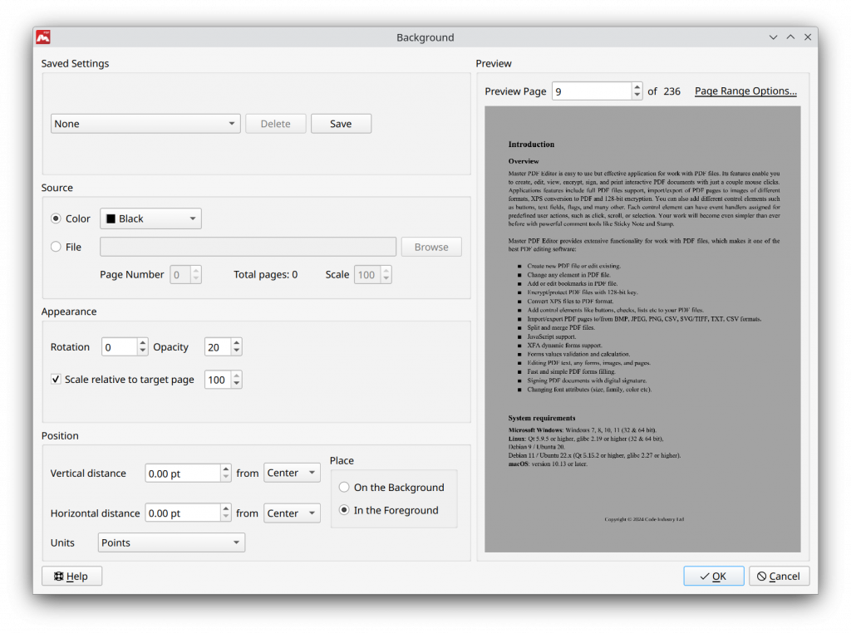Open the vertical distance "Center" dropdown
Image resolution: width=851 pixels, height=633 pixels.
(292, 472)
